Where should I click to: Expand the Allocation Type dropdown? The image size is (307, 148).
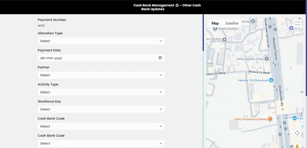coord(101,41)
